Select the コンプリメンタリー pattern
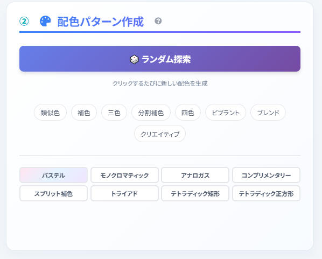Image resolution: width=322 pixels, height=259 pixels. click(x=266, y=175)
